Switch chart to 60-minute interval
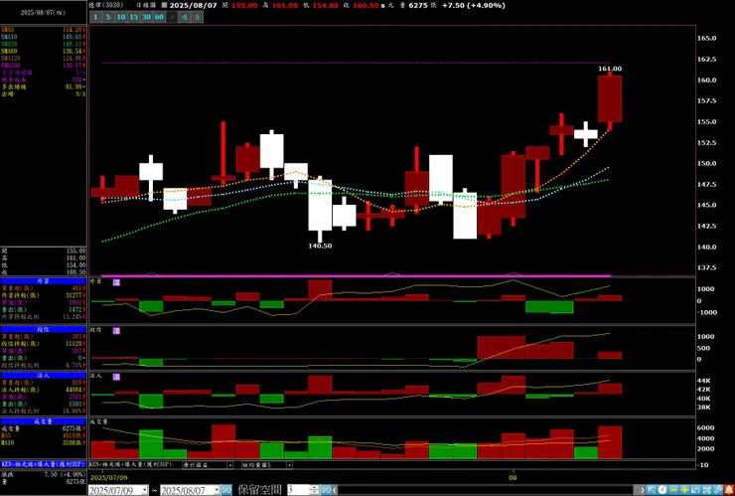This screenshot has height=496, width=735. tap(159, 17)
